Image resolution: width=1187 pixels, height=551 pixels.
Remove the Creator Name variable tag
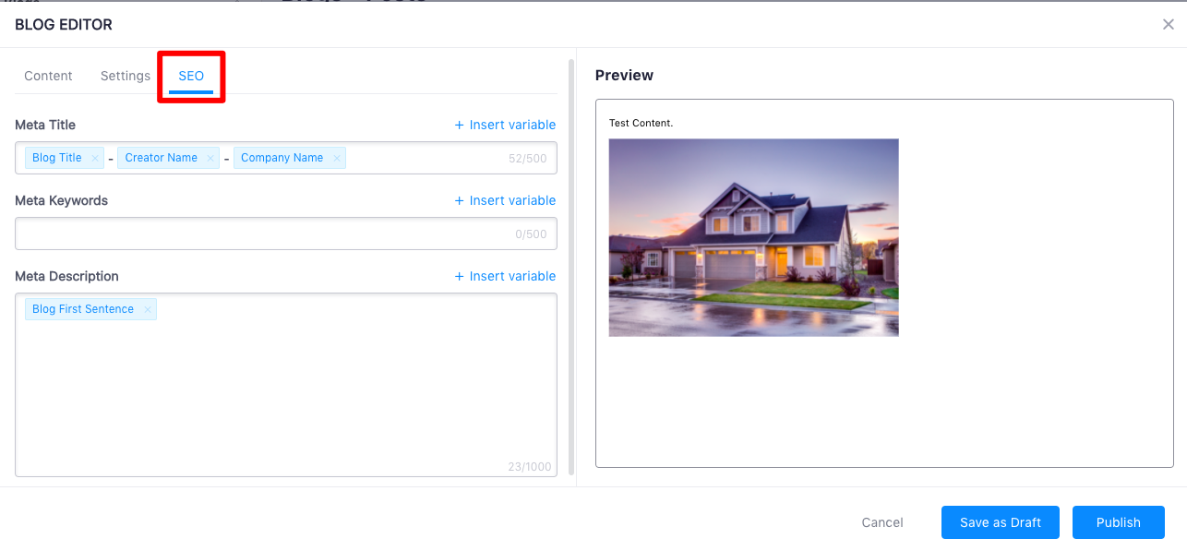(210, 159)
